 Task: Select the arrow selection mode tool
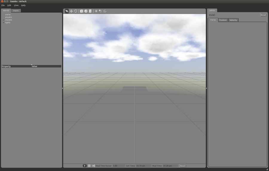tap(67, 11)
